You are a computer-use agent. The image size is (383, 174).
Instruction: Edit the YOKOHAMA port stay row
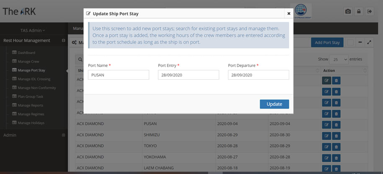tap(326, 158)
